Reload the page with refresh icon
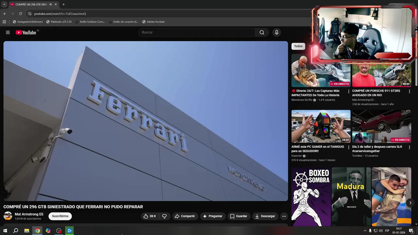Viewport: 418px width, 235px height. pyautogui.click(x=20, y=14)
